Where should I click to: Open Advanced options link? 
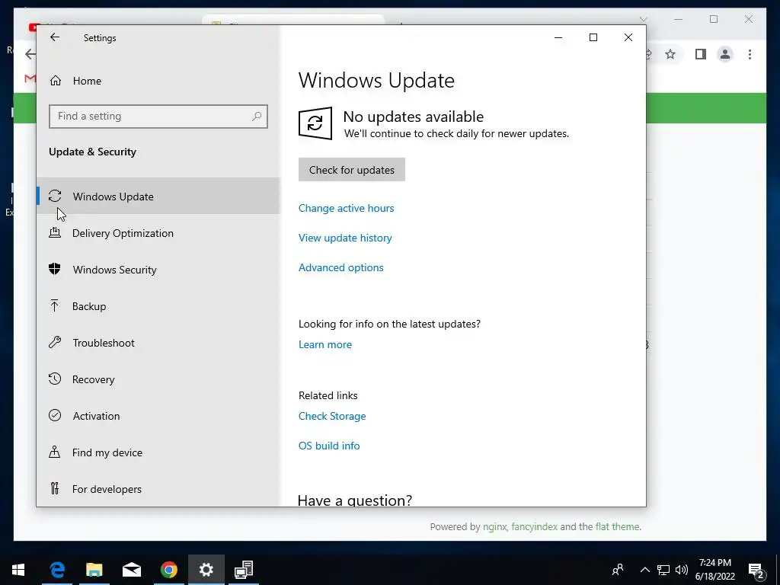click(x=340, y=267)
